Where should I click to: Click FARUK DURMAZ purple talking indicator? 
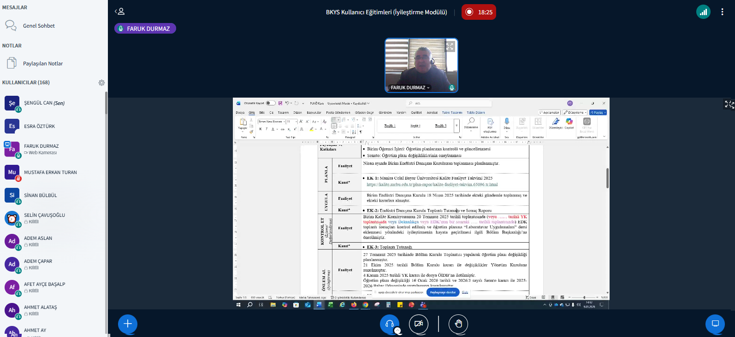(x=145, y=29)
